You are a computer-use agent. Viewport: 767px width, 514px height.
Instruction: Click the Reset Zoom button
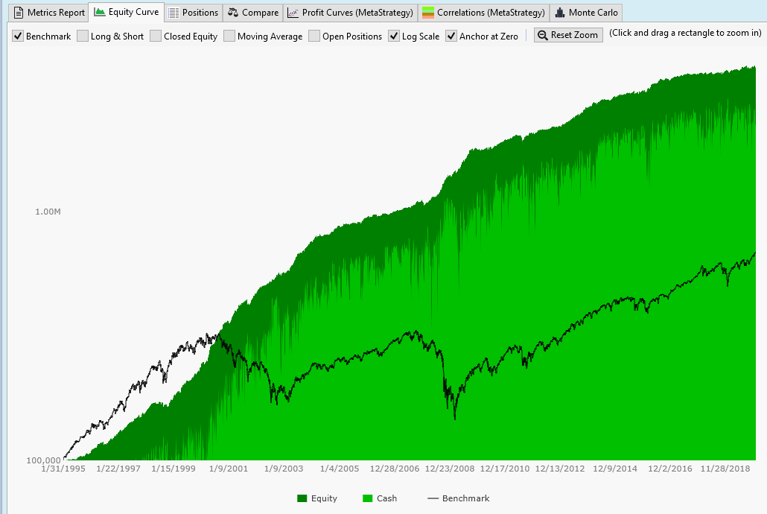point(568,35)
